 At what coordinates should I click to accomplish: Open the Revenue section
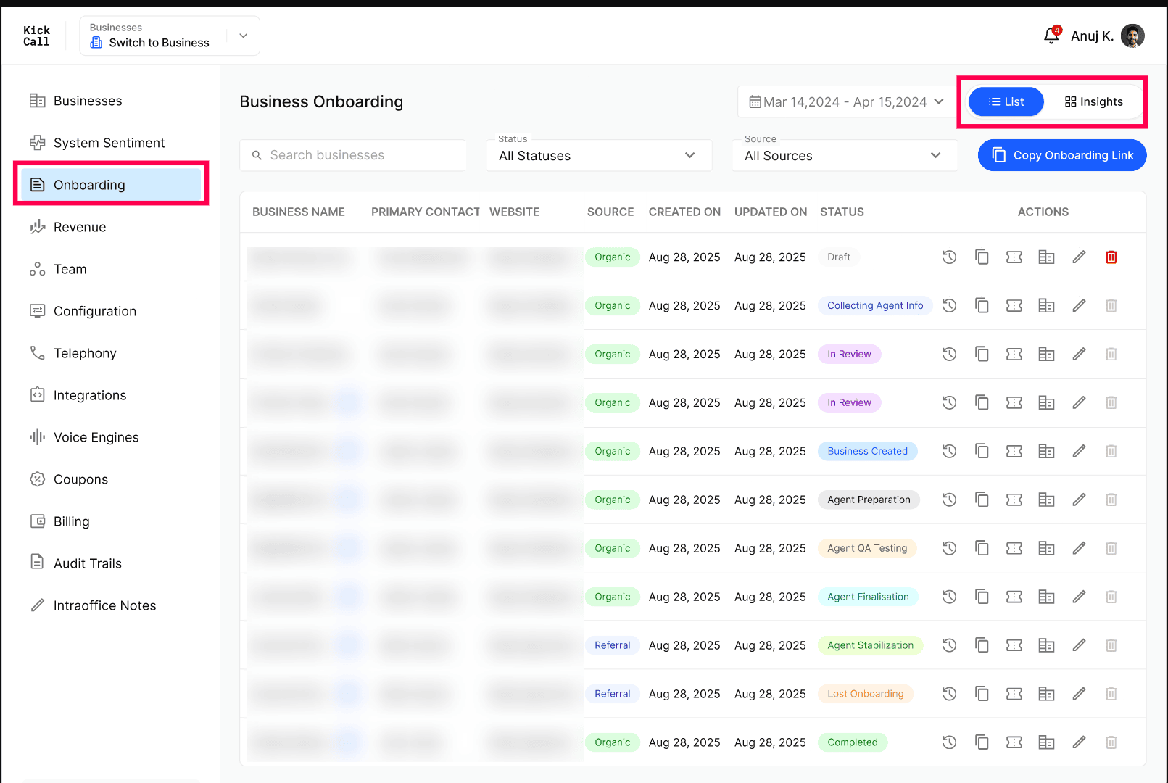pyautogui.click(x=110, y=227)
